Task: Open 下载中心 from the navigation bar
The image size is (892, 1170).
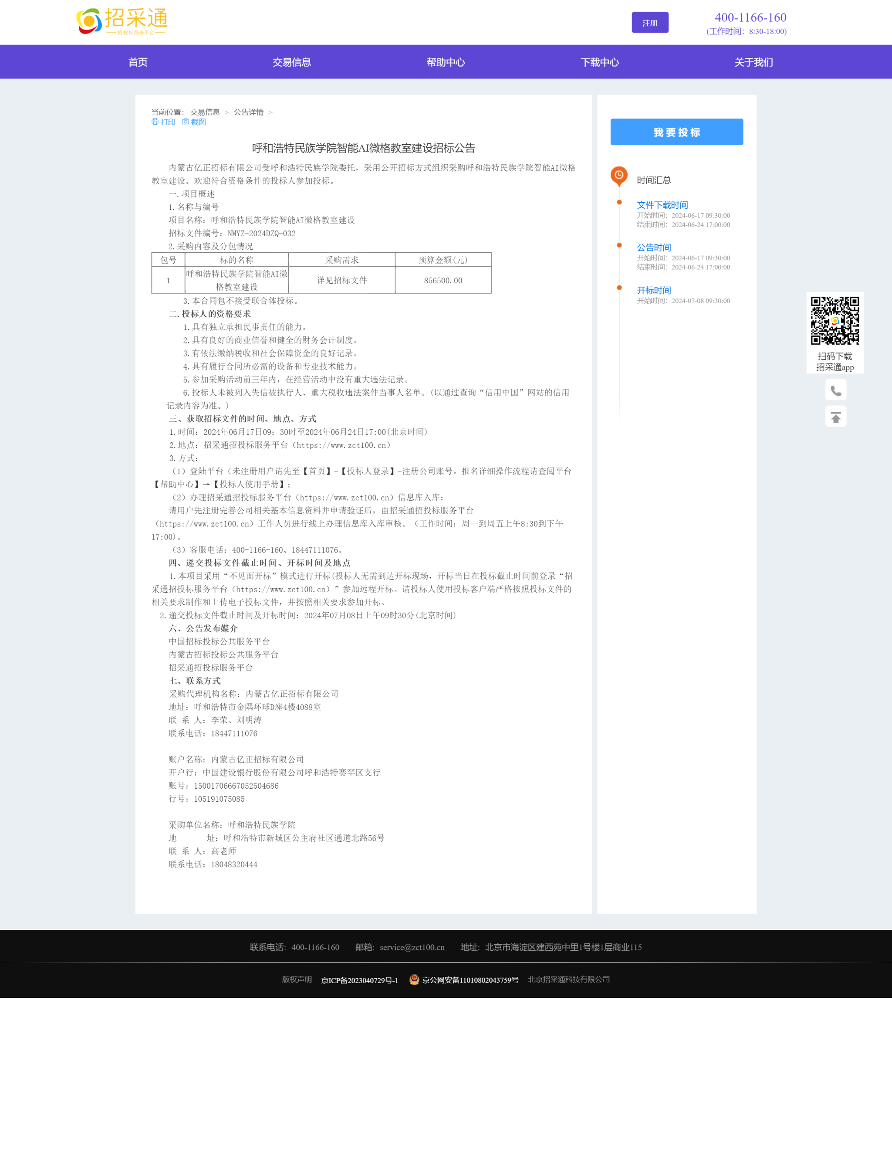Action: point(599,62)
